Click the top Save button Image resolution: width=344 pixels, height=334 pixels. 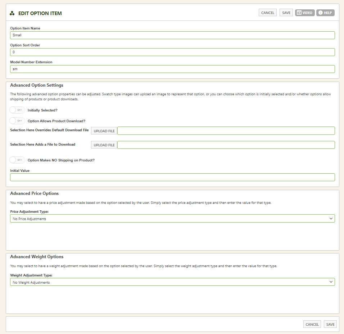click(286, 13)
